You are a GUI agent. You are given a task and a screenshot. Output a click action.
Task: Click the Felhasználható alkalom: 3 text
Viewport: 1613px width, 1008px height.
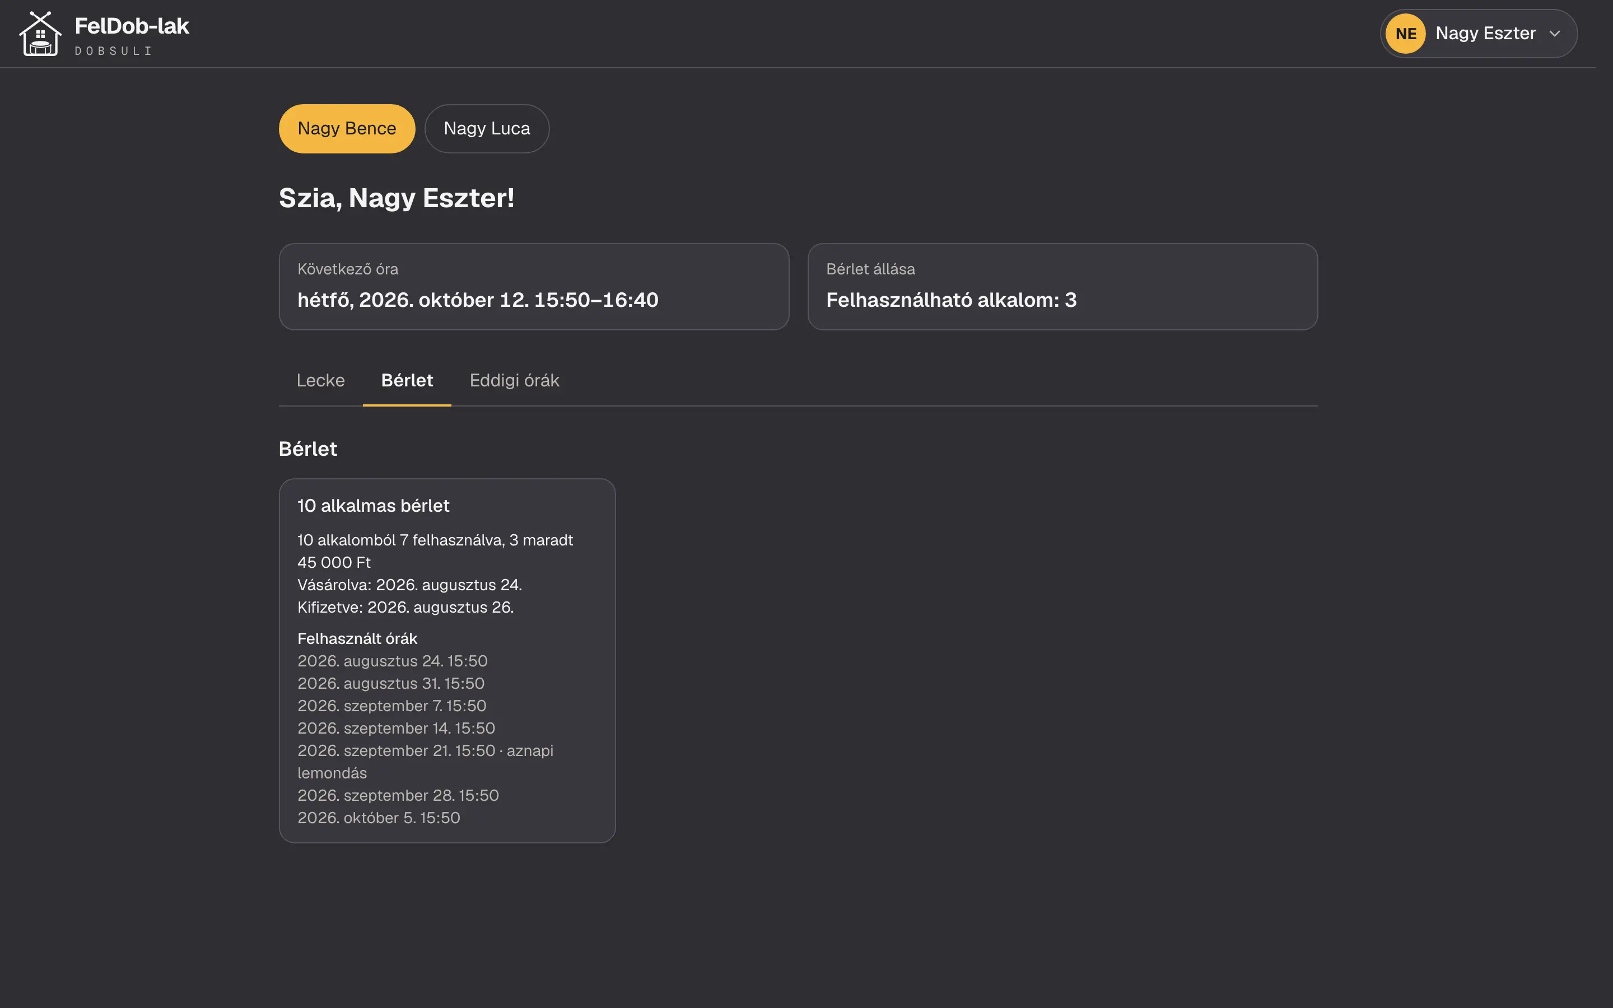pyautogui.click(x=951, y=300)
